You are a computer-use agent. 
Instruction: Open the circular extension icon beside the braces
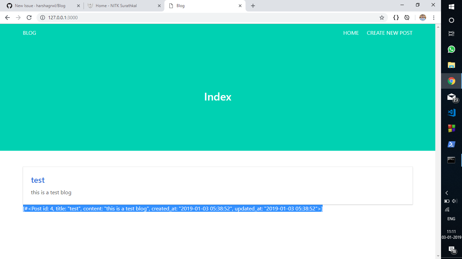click(x=407, y=18)
